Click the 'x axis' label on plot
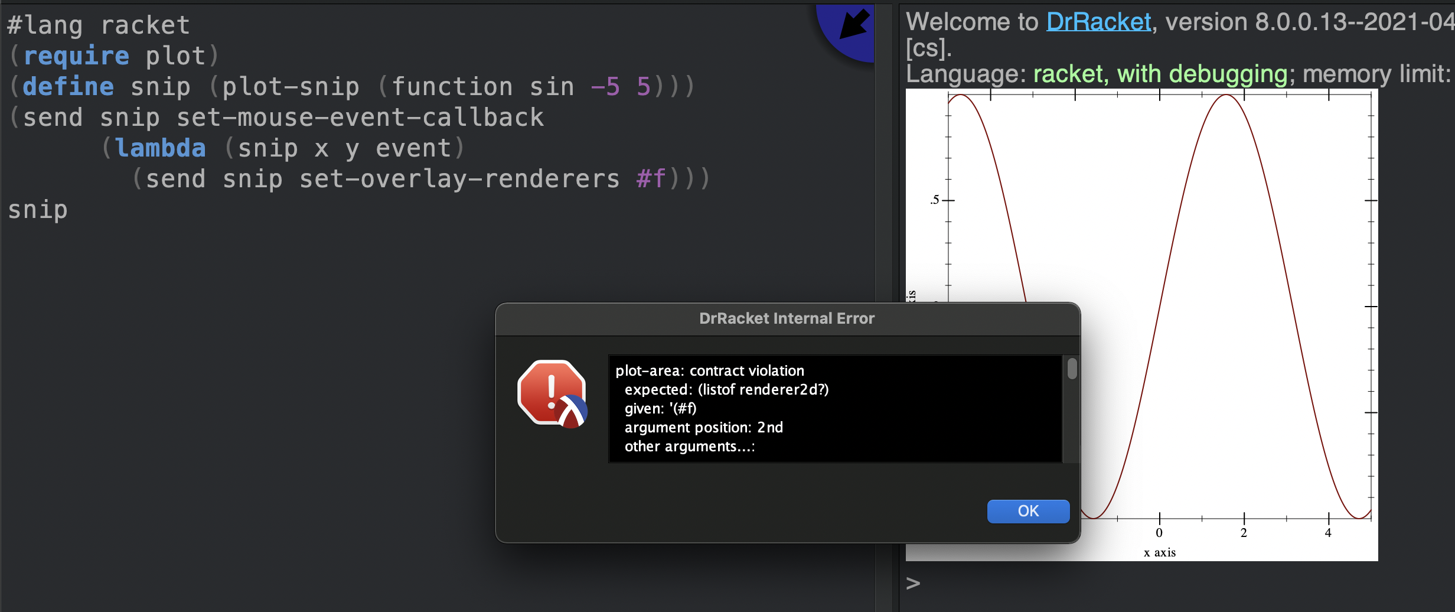 pos(1160,553)
